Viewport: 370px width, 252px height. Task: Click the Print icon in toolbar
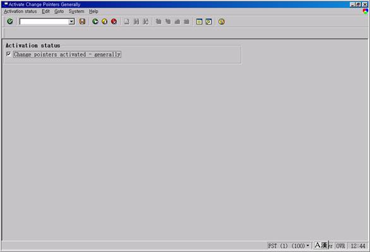tap(127, 21)
